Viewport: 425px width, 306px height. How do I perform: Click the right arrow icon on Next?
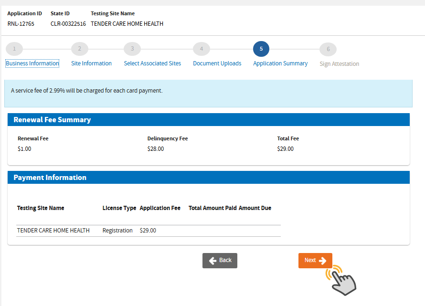click(322, 261)
